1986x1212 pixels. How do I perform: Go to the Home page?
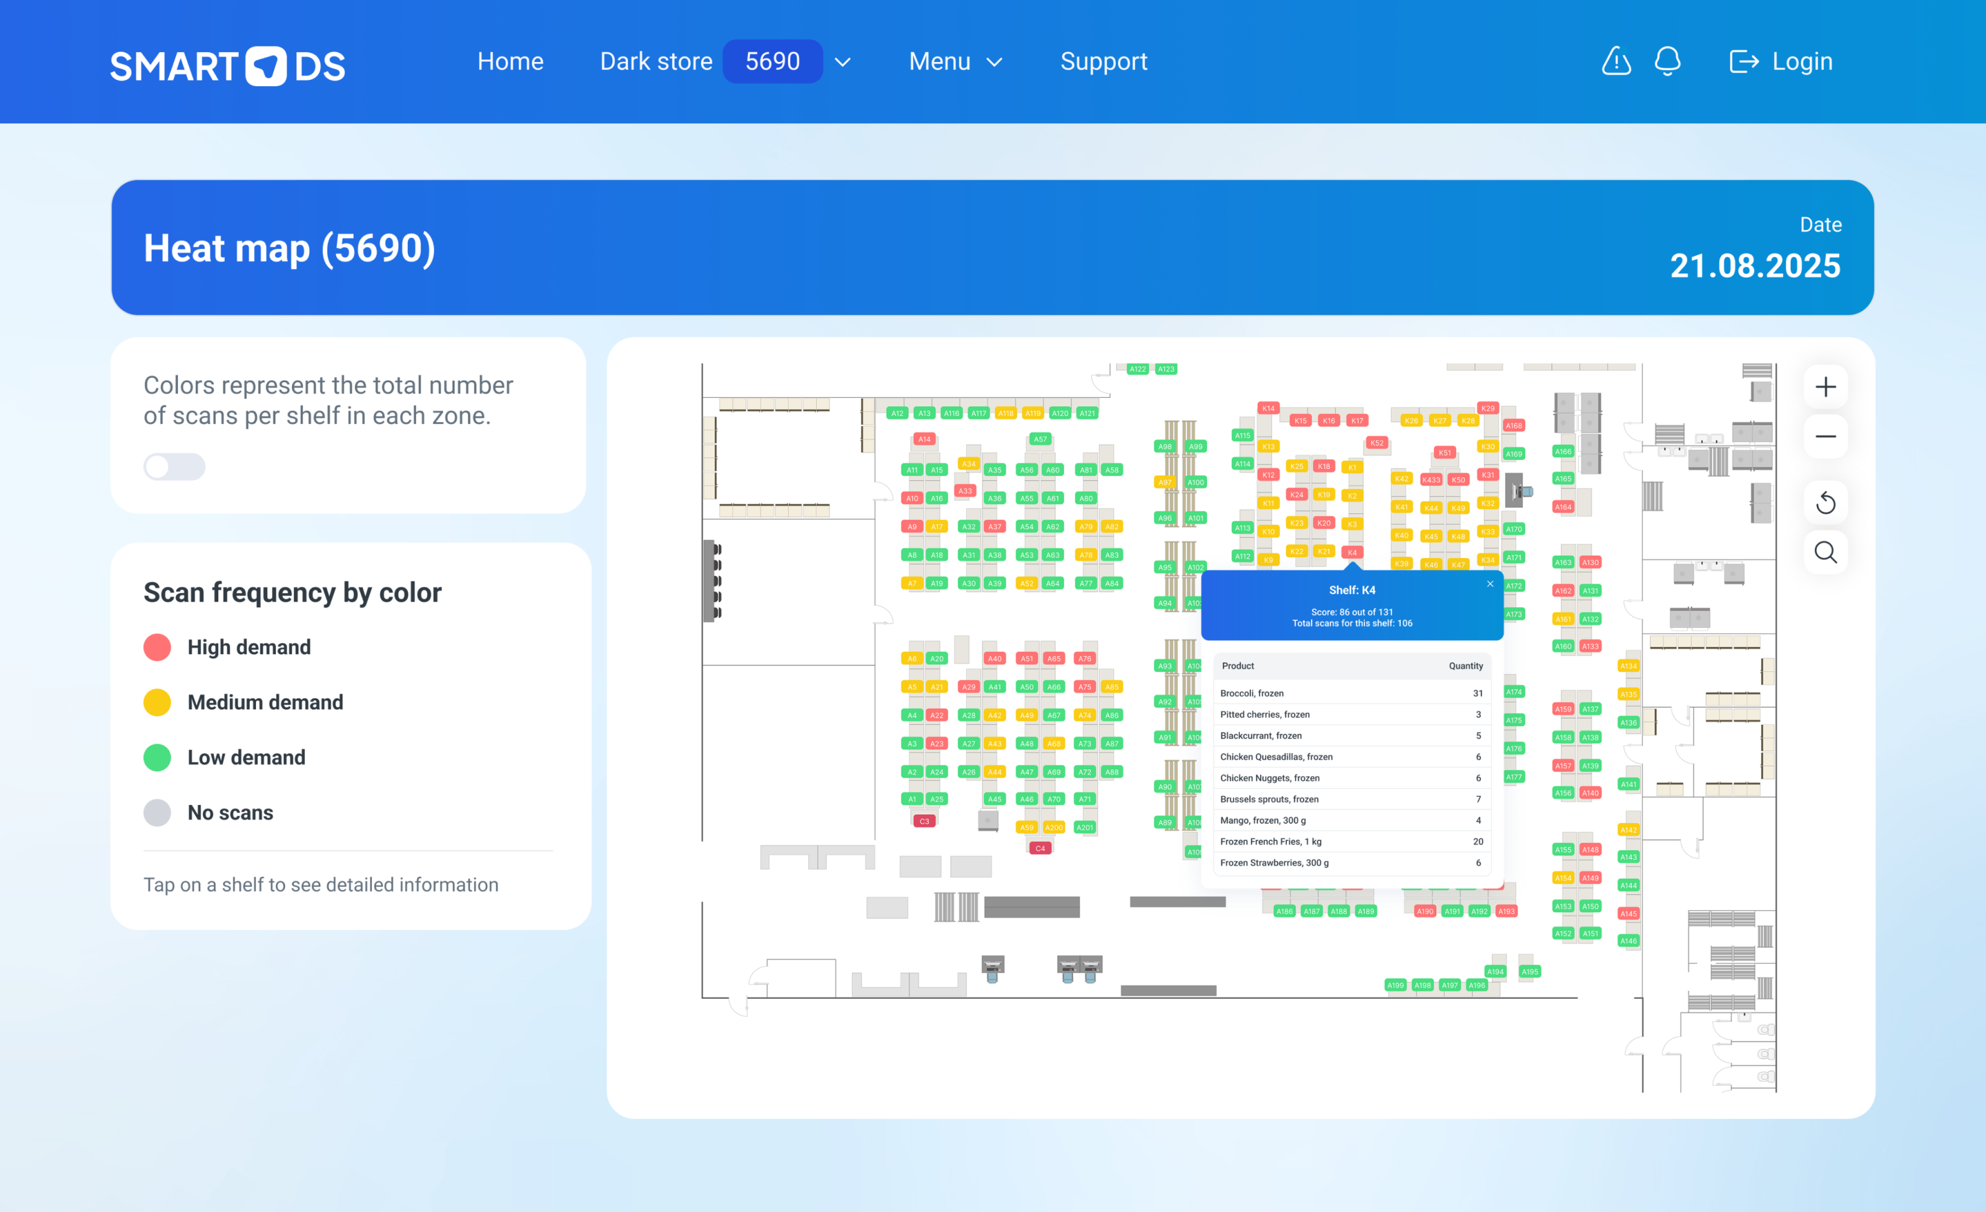pos(510,61)
